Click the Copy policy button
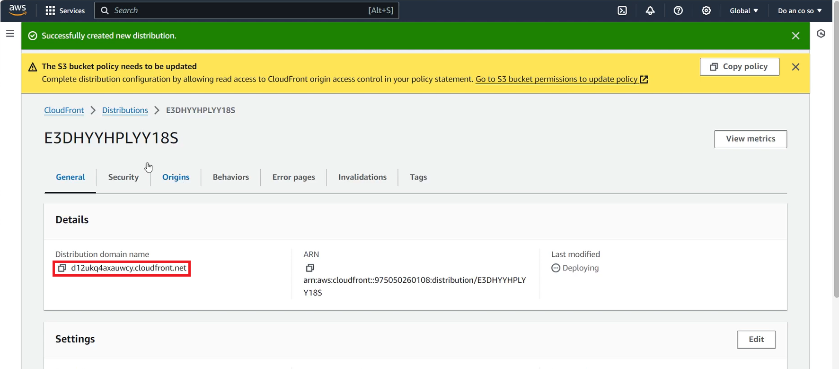 tap(739, 67)
